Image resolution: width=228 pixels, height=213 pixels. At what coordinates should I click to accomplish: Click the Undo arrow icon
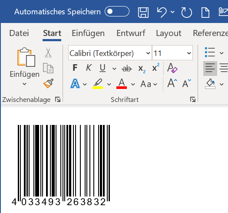[162, 13]
